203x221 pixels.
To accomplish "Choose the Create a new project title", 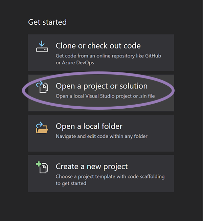I will click(92, 167).
